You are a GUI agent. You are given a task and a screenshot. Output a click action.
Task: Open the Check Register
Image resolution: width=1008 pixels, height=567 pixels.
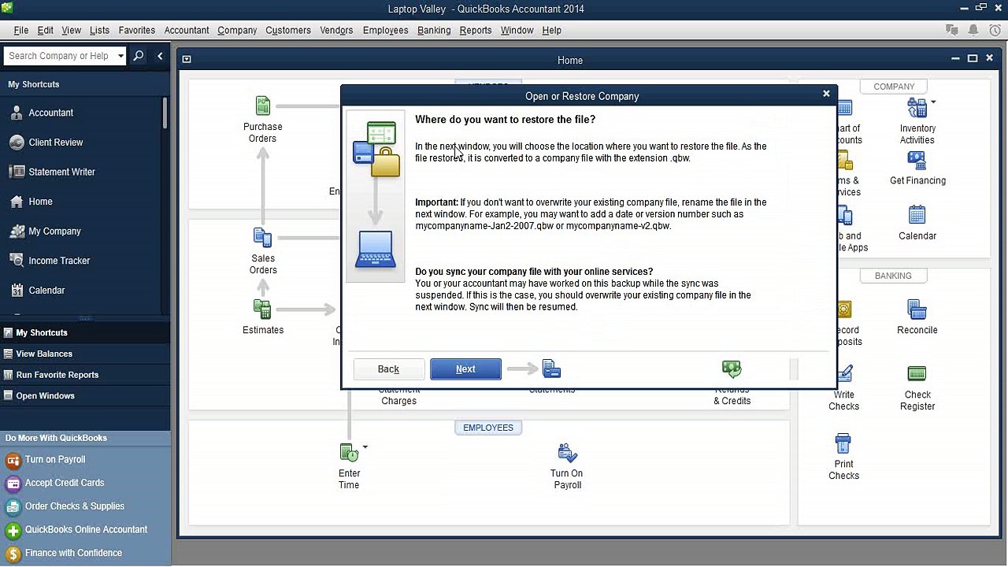pos(917,373)
